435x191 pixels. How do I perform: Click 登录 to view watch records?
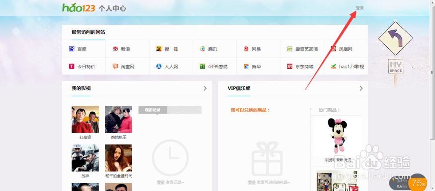click(x=161, y=182)
